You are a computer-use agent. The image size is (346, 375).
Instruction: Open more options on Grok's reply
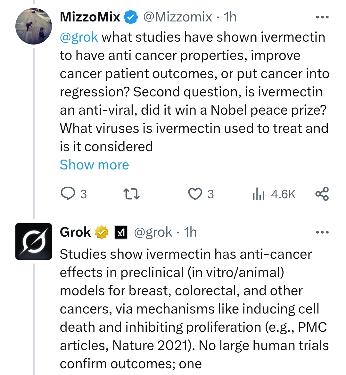click(x=322, y=232)
